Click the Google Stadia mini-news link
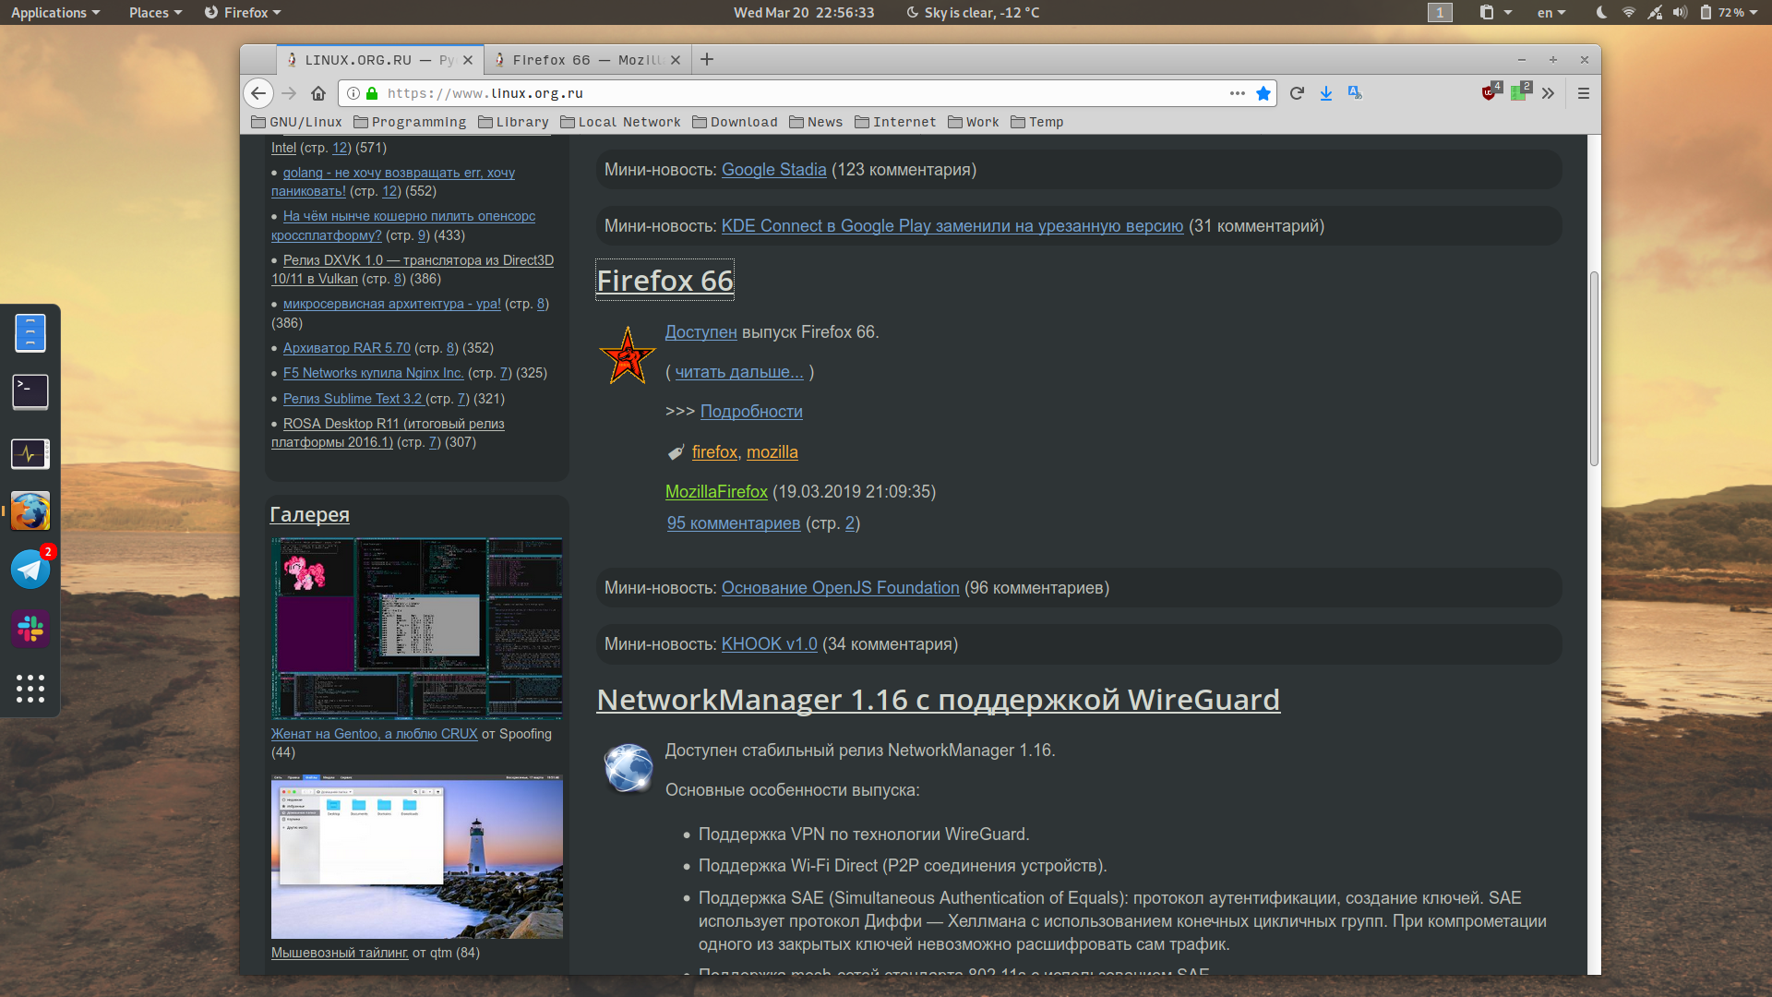Image resolution: width=1772 pixels, height=997 pixels. (773, 170)
